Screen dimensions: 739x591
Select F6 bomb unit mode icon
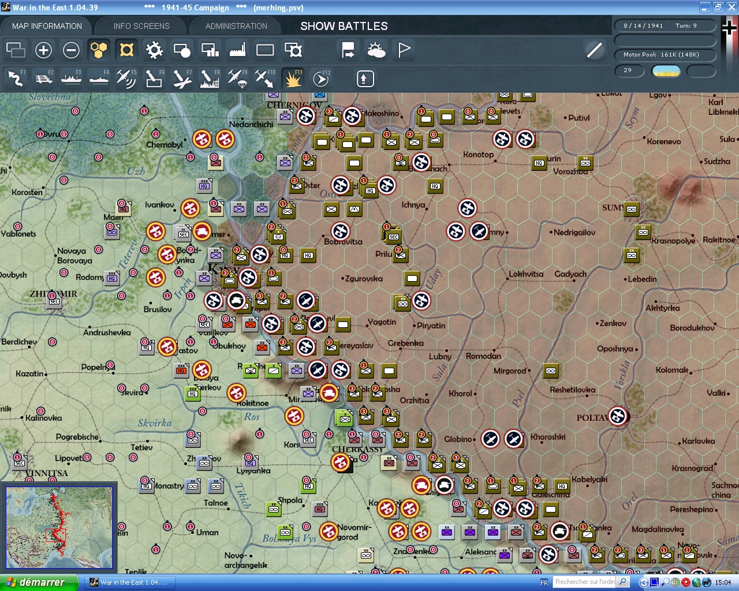(154, 78)
